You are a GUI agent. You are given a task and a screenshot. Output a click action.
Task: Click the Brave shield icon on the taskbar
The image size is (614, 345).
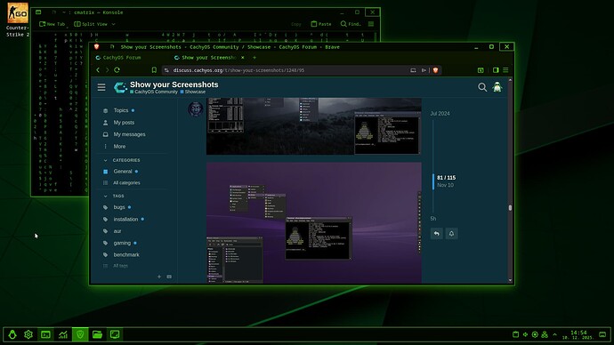coord(80,334)
